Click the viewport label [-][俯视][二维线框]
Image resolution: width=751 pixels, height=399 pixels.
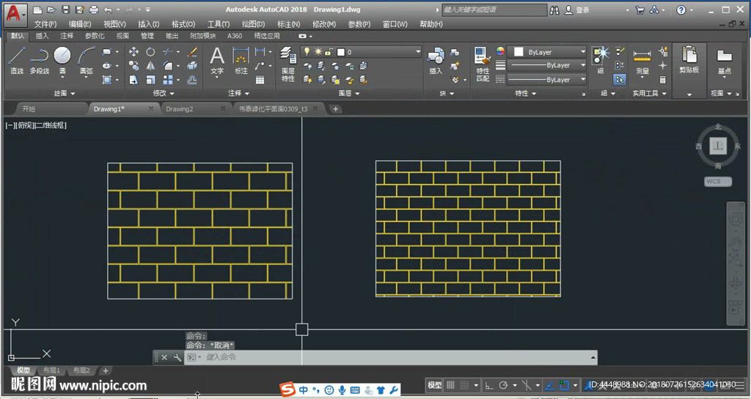point(36,125)
